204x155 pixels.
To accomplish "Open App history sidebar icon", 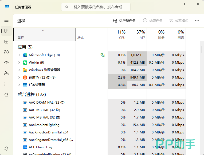I will [6, 52].
